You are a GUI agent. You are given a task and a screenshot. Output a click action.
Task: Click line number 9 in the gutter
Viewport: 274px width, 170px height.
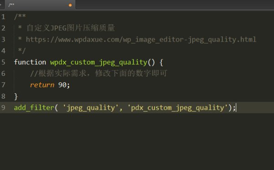(3, 107)
